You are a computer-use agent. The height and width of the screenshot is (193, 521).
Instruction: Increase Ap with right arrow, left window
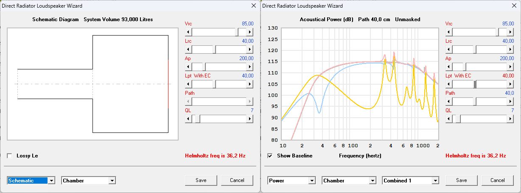tap(250, 67)
